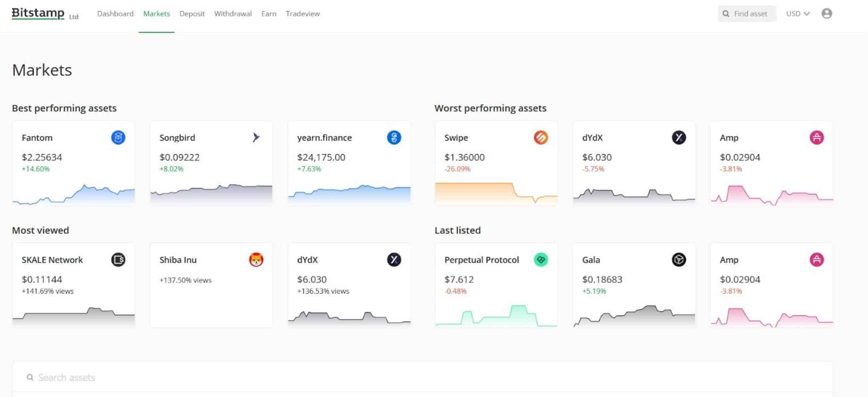Image resolution: width=868 pixels, height=397 pixels.
Task: Click Amp icon in Last listed
Action: (x=817, y=260)
